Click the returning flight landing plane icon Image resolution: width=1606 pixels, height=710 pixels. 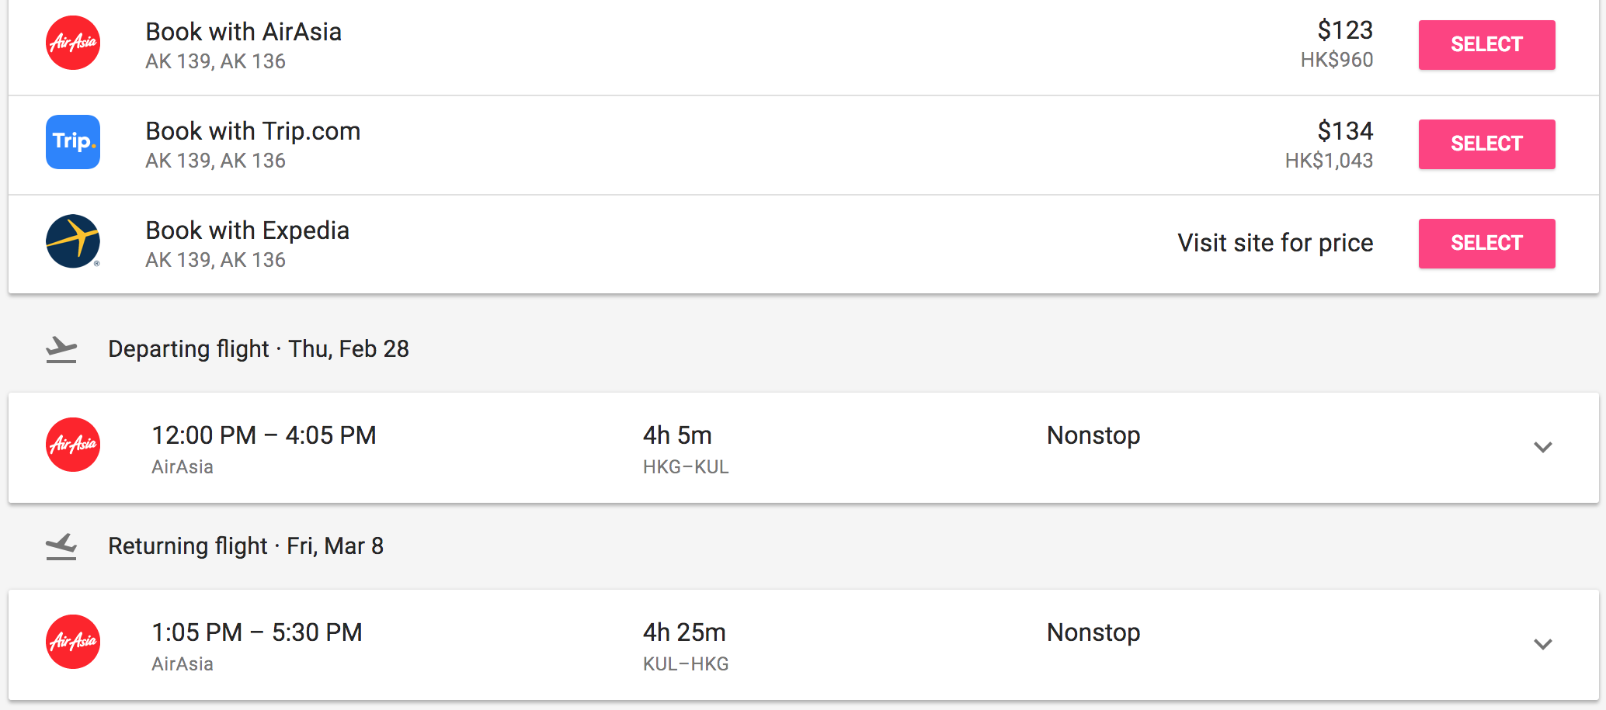pyautogui.click(x=61, y=547)
